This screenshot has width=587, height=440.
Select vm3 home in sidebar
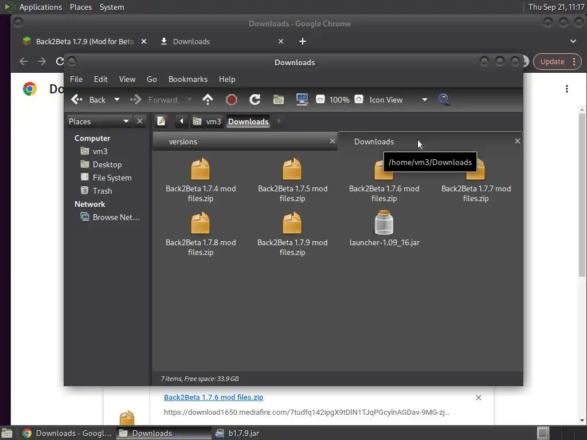coord(95,151)
